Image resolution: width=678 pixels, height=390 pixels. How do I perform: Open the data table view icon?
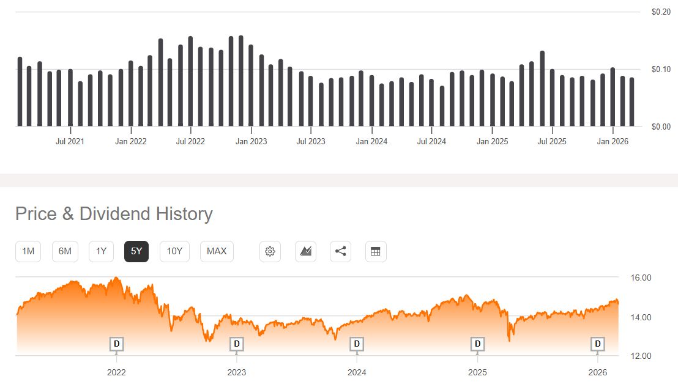coord(376,251)
